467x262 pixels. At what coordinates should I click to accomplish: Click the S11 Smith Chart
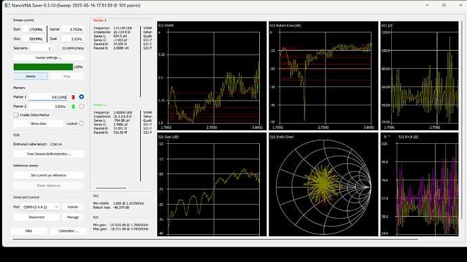(324, 184)
